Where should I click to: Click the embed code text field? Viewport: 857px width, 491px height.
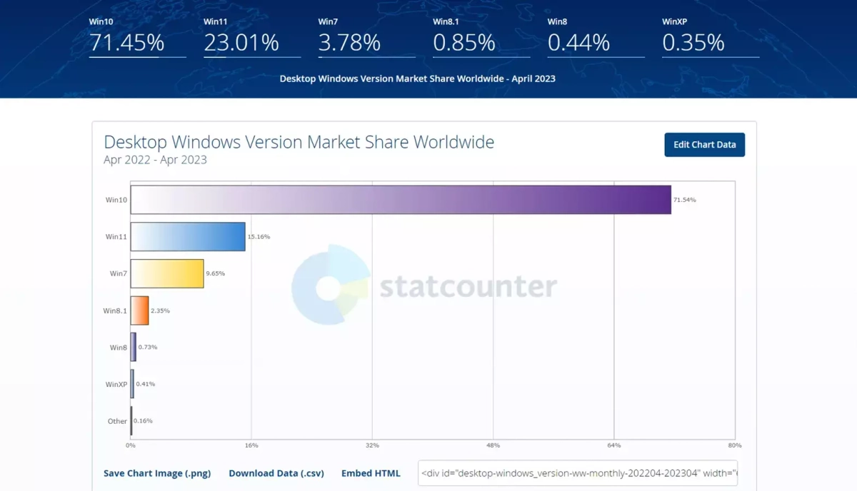578,473
